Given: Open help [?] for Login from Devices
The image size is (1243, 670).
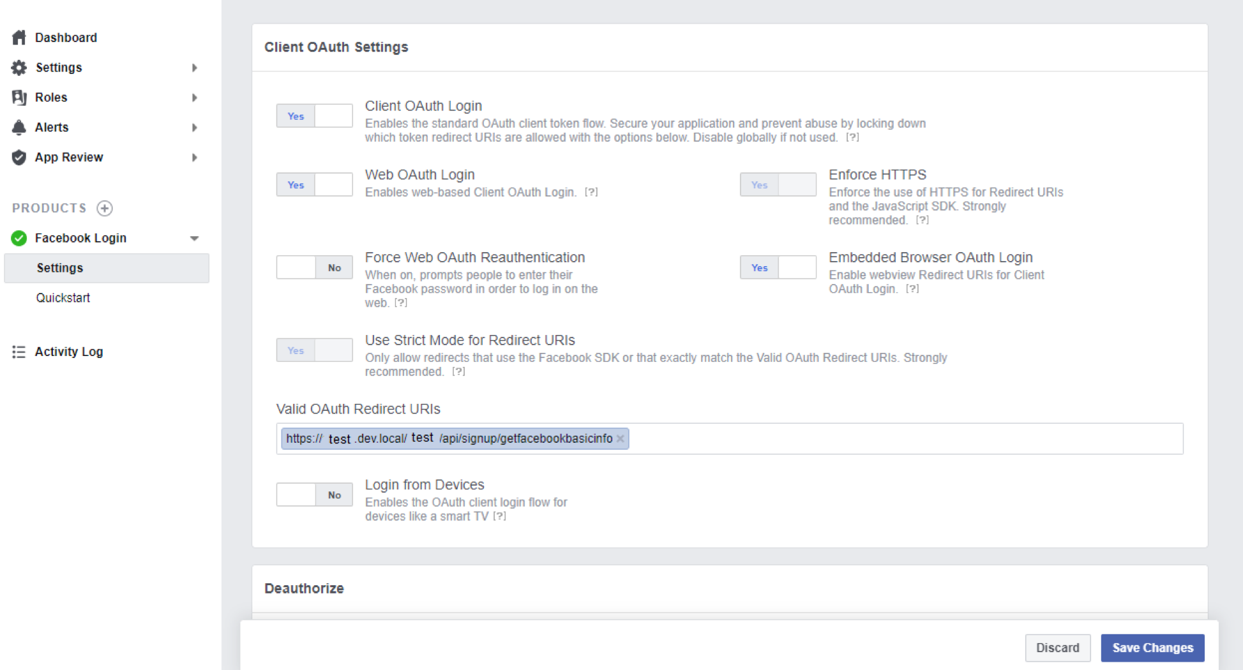Looking at the screenshot, I should pyautogui.click(x=499, y=516).
